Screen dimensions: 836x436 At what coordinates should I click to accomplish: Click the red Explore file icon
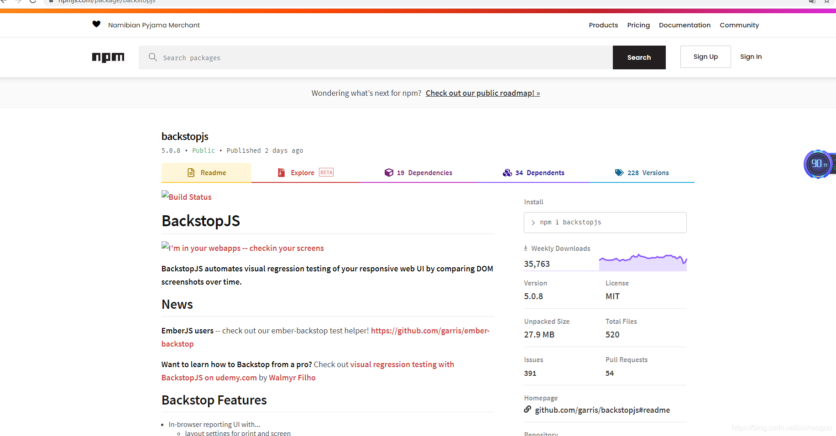pyautogui.click(x=282, y=172)
